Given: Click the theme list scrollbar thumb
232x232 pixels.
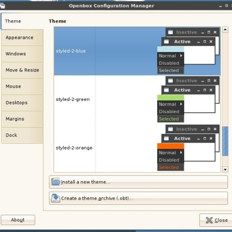Looking at the screenshot, I should pos(225,141).
